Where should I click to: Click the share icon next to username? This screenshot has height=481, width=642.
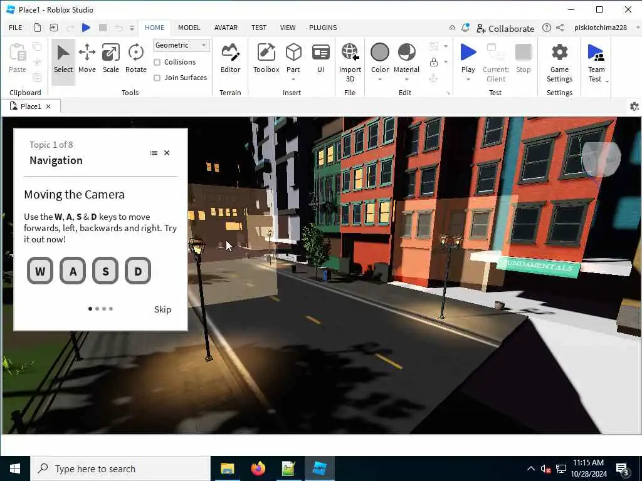[x=560, y=28]
